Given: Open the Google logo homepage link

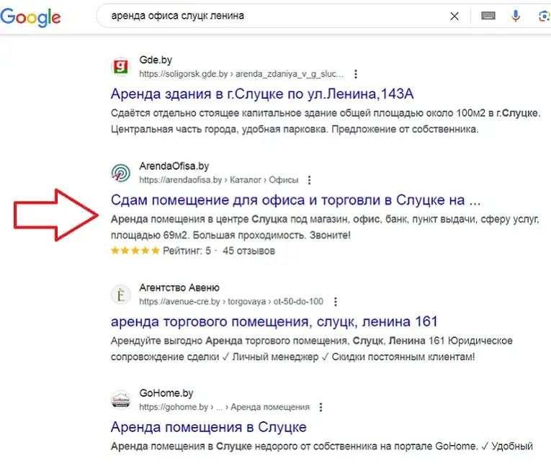Looking at the screenshot, I should (x=30, y=17).
